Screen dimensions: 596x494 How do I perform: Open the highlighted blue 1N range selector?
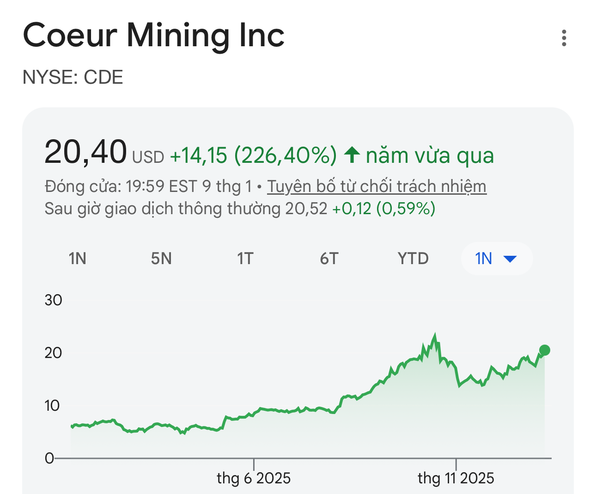click(x=484, y=259)
